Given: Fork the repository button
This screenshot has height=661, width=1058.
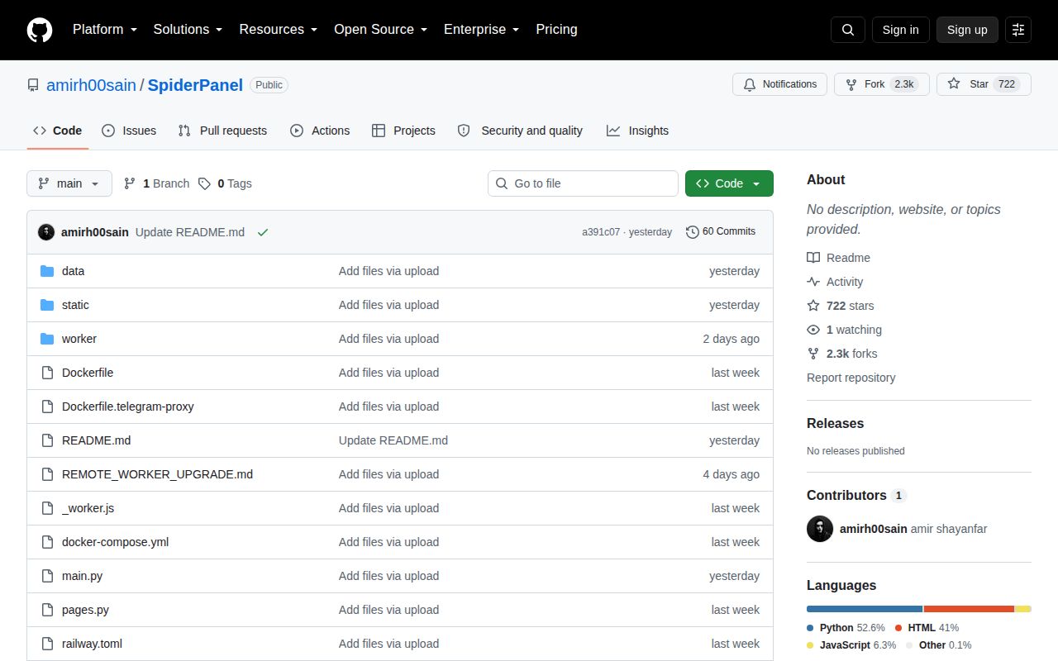Looking at the screenshot, I should pyautogui.click(x=881, y=84).
